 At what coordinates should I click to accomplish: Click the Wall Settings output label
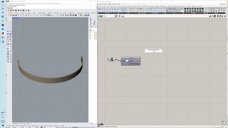[x=134, y=64]
